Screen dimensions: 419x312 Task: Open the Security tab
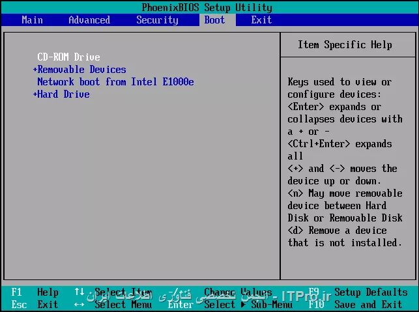click(x=157, y=20)
